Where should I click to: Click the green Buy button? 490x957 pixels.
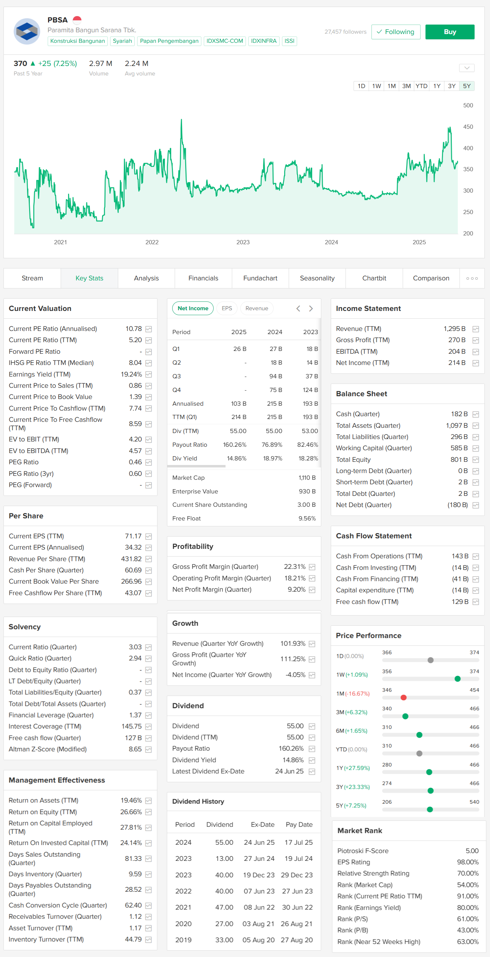point(450,32)
